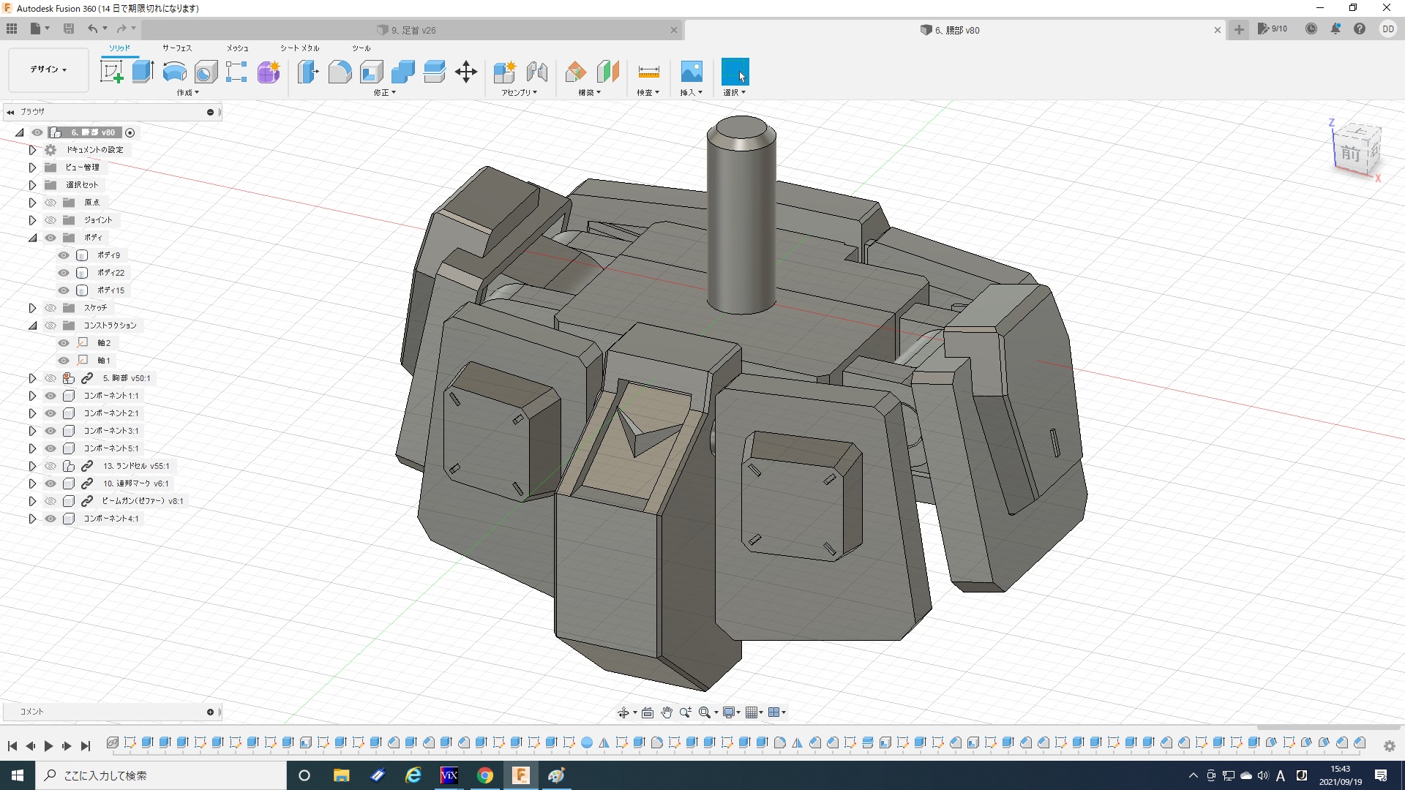Select the Joint assembly icon
Screen dimensions: 1405x790
(x=536, y=72)
